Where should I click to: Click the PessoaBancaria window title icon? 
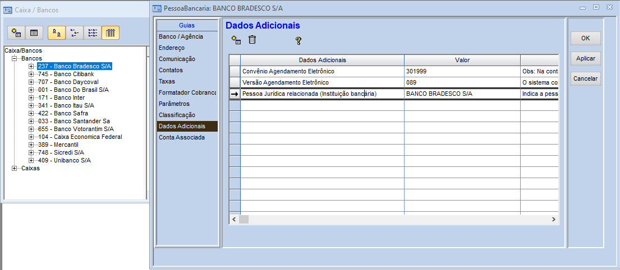157,8
